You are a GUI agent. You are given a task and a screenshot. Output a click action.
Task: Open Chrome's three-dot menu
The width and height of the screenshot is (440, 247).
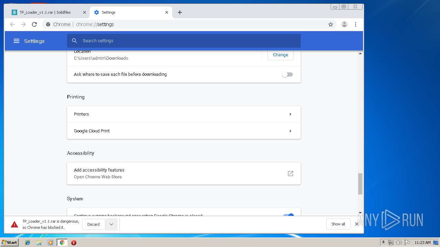(355, 24)
